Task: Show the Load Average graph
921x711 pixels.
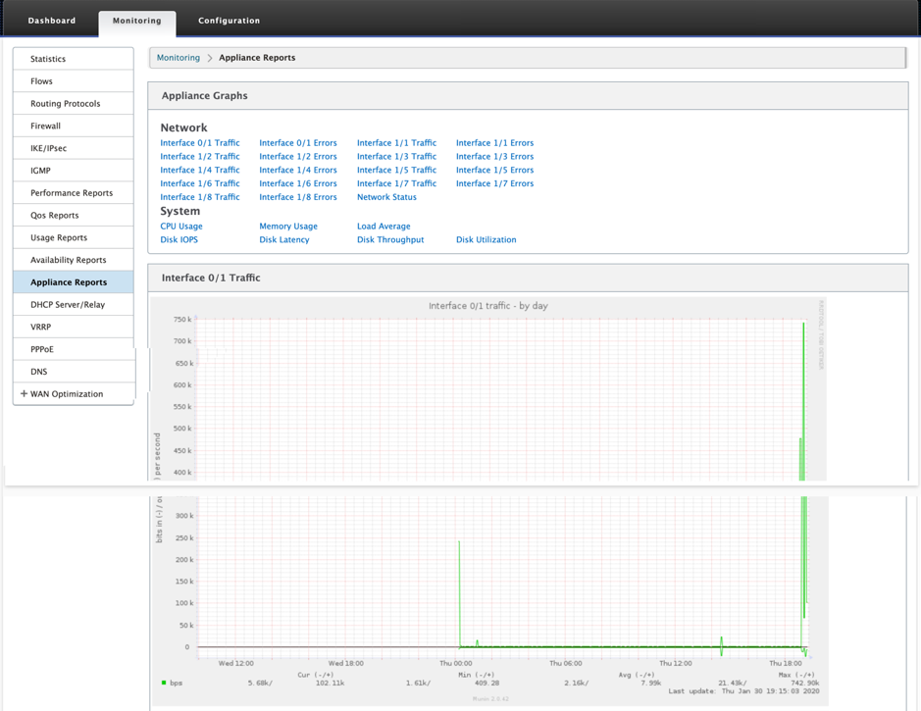Action: tap(384, 226)
